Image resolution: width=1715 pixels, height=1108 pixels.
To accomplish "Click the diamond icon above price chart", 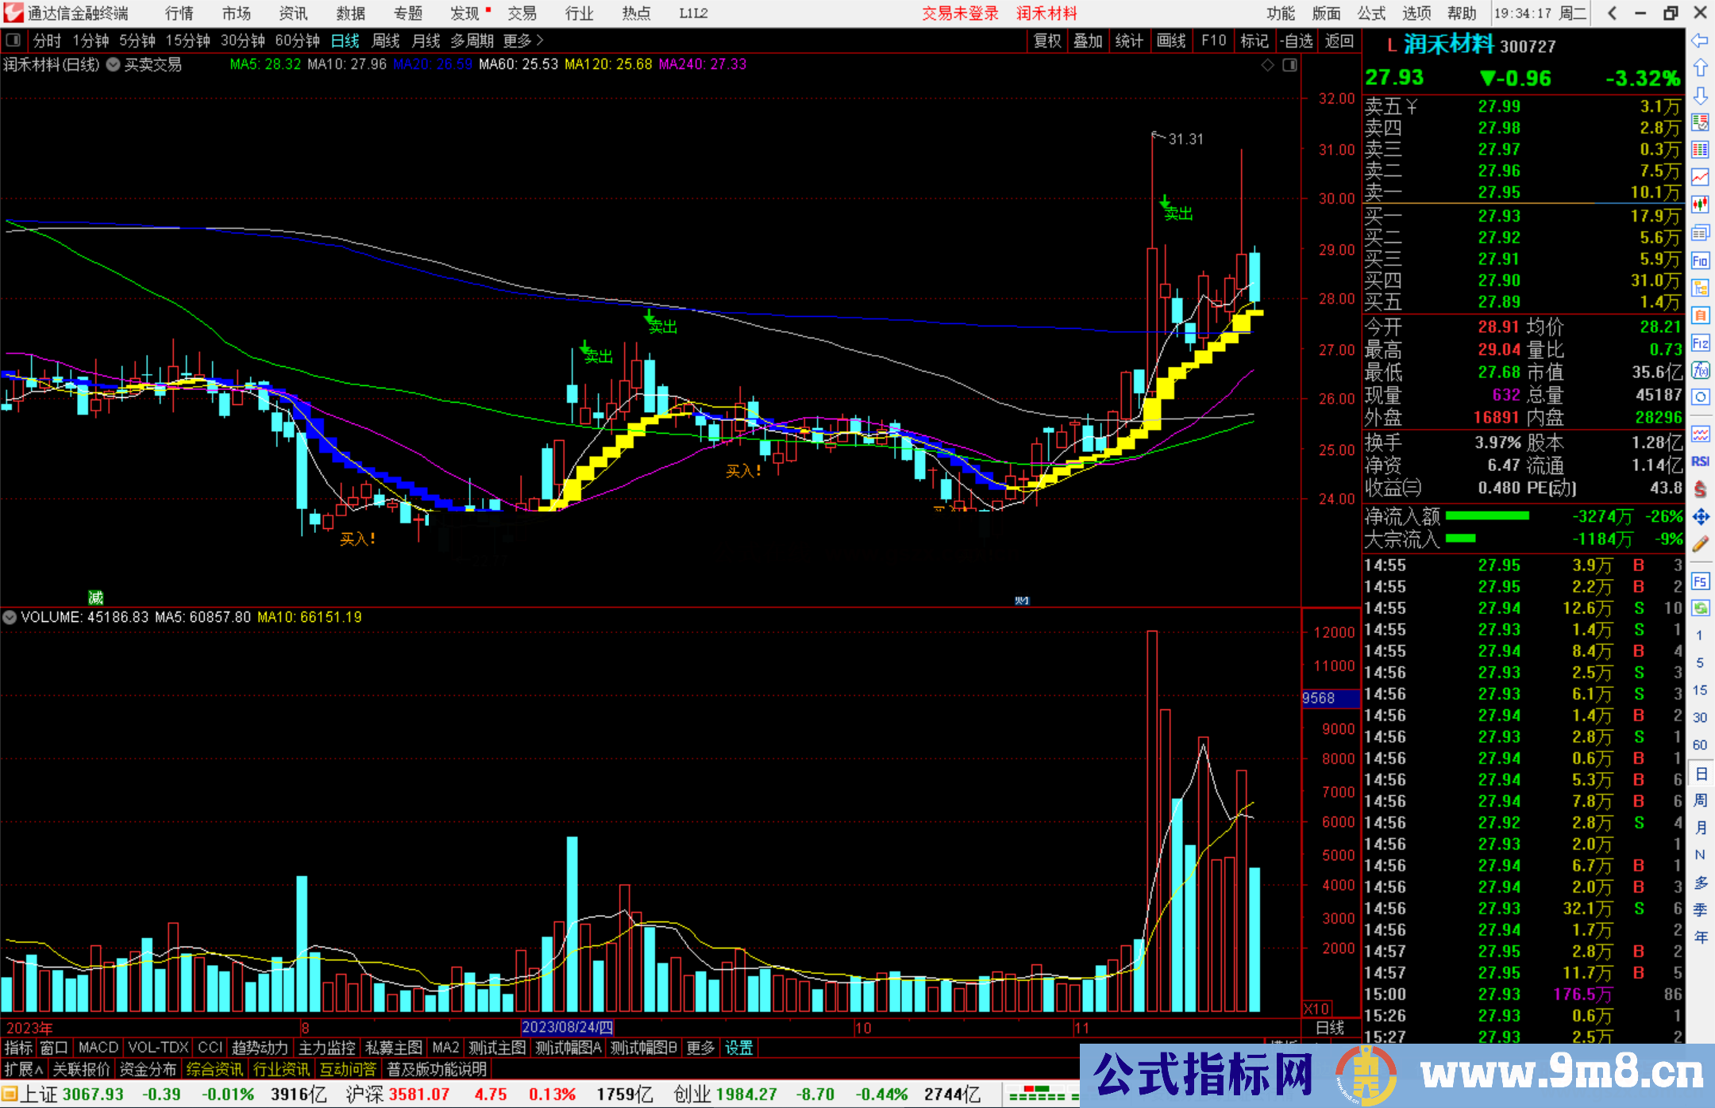I will 1268,65.
